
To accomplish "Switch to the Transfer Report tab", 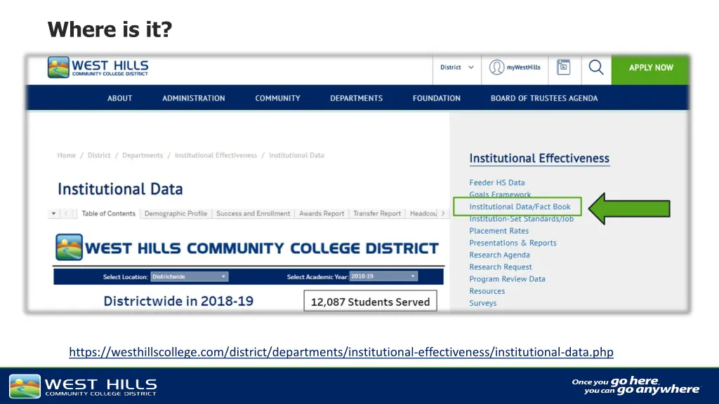I will pos(377,213).
